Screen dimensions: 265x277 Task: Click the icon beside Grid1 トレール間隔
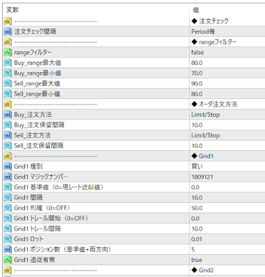(8, 229)
